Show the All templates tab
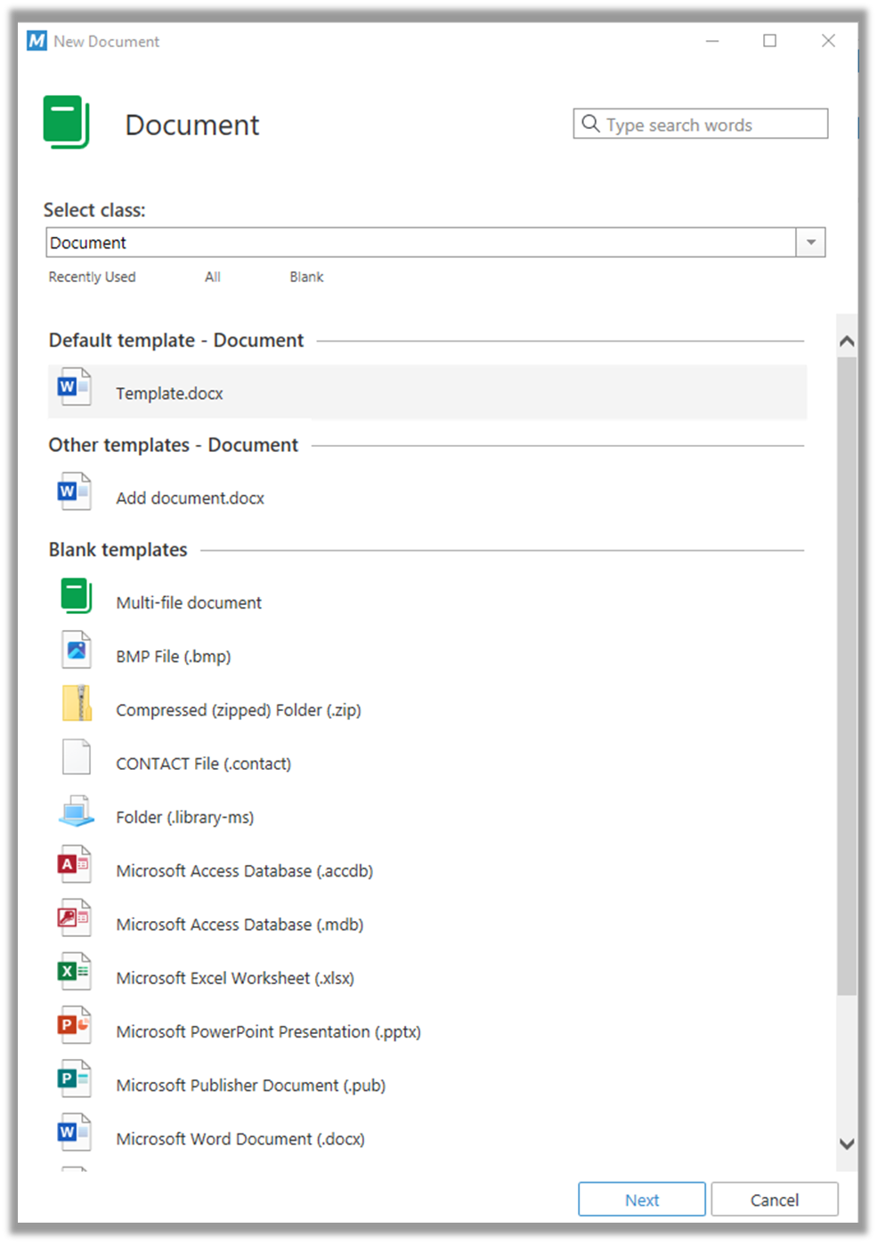877x1244 pixels. [x=212, y=277]
